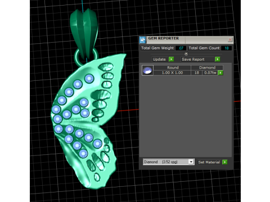Click the Update button label
Screen dimensions: 270x202
tap(159, 59)
